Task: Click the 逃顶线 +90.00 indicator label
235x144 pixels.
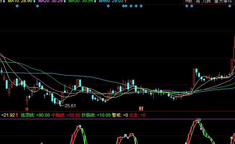Action: (35, 115)
